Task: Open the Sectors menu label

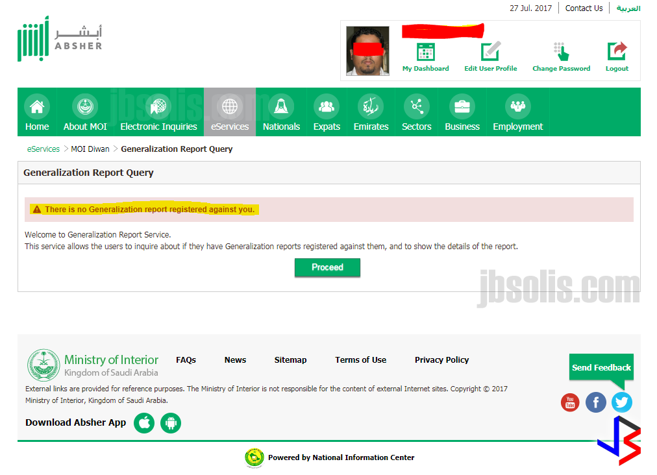Action: click(x=417, y=127)
